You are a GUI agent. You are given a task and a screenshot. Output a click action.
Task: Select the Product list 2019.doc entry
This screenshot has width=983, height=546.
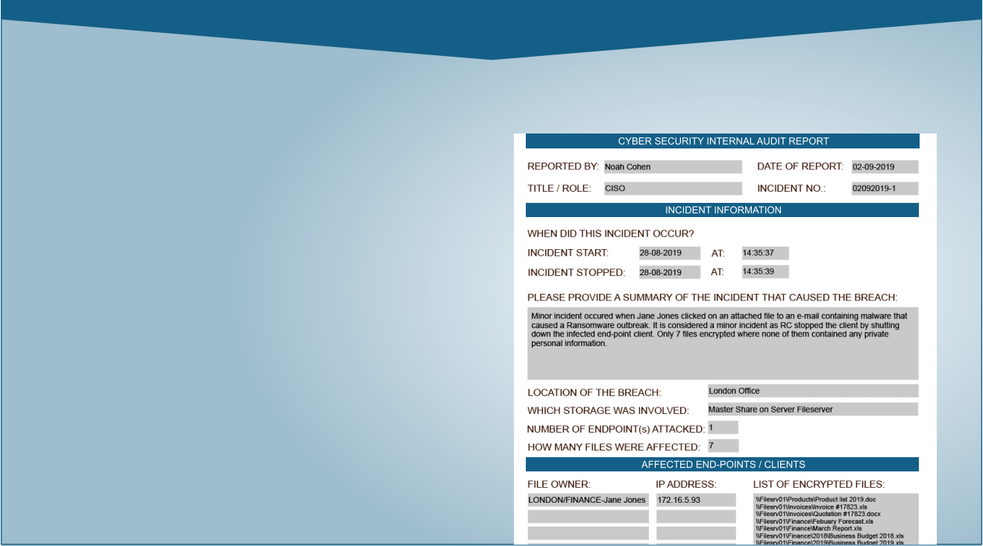(817, 499)
